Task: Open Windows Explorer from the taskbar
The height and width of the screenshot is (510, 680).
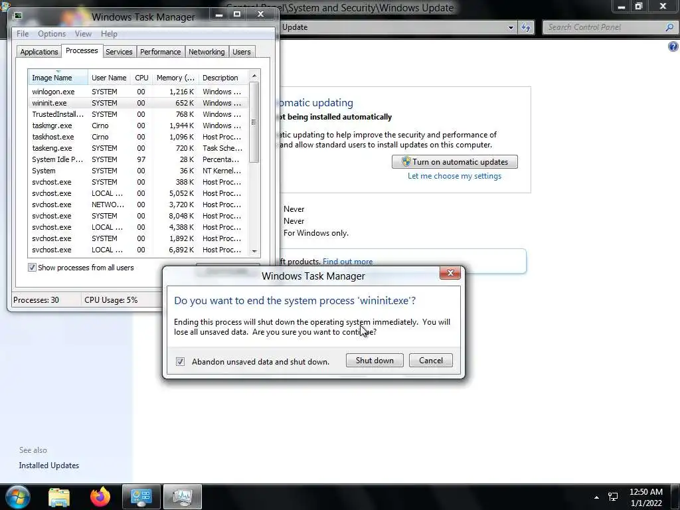Action: coord(59,497)
